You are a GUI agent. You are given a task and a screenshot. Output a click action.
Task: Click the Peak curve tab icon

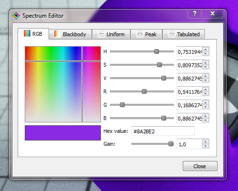(139, 34)
